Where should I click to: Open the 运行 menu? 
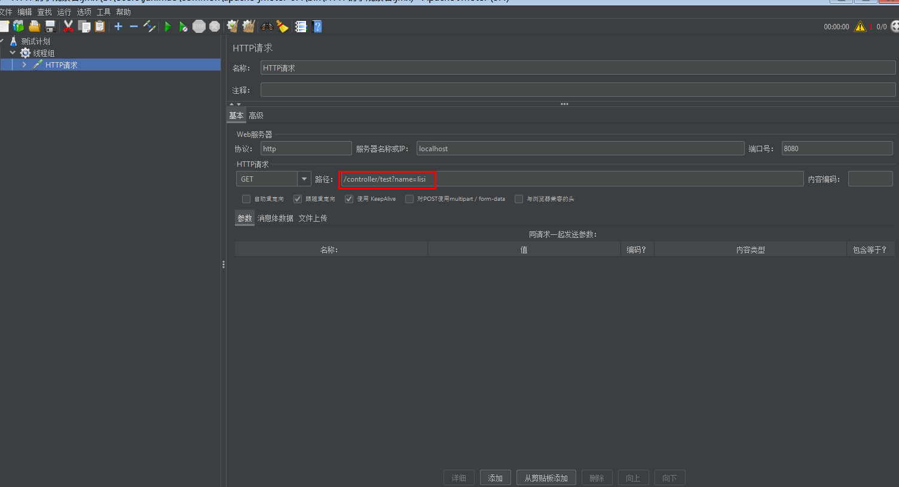point(64,12)
